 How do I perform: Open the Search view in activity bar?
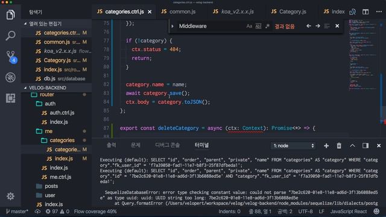pyautogui.click(x=10, y=36)
